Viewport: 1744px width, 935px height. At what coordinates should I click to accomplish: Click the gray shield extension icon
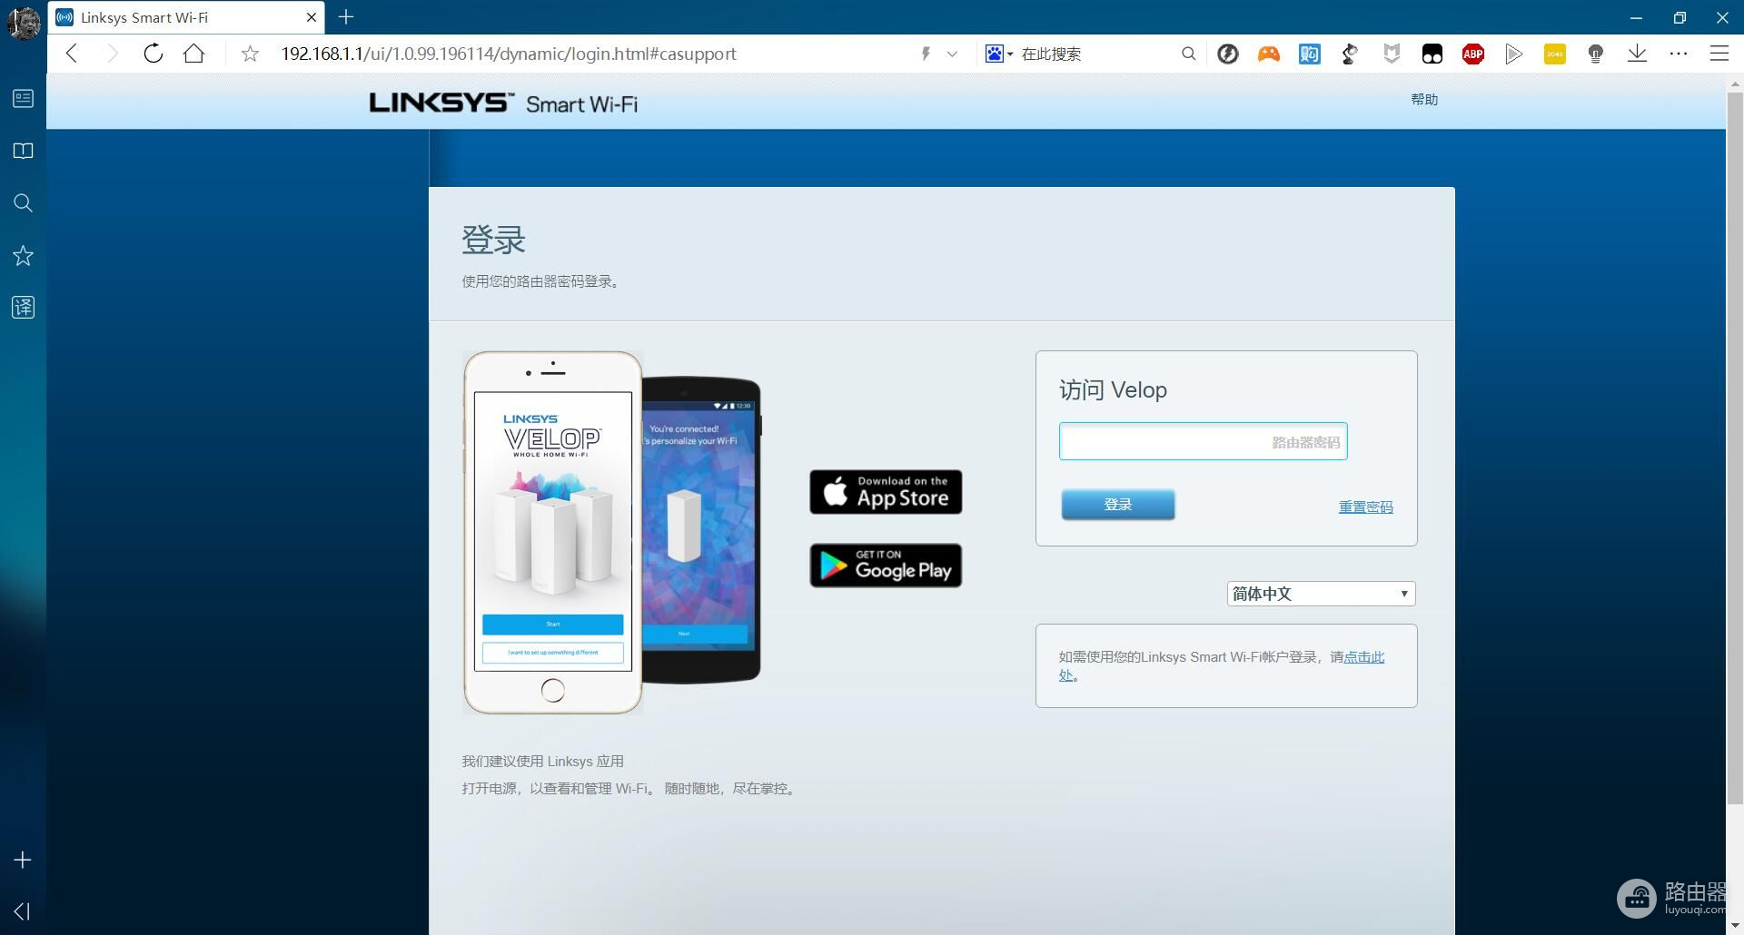(x=1391, y=54)
